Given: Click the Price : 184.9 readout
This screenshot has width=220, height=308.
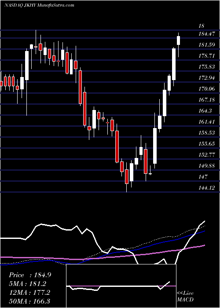Looking at the screenshot, I should pyautogui.click(x=30, y=275).
